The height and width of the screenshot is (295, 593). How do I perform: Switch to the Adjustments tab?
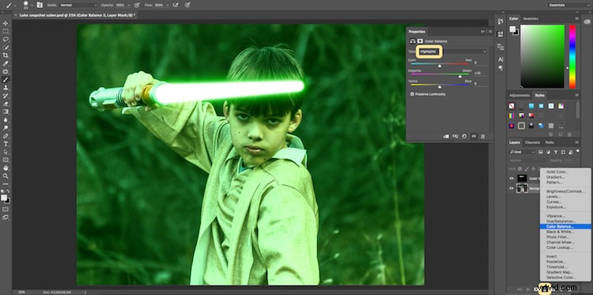519,96
